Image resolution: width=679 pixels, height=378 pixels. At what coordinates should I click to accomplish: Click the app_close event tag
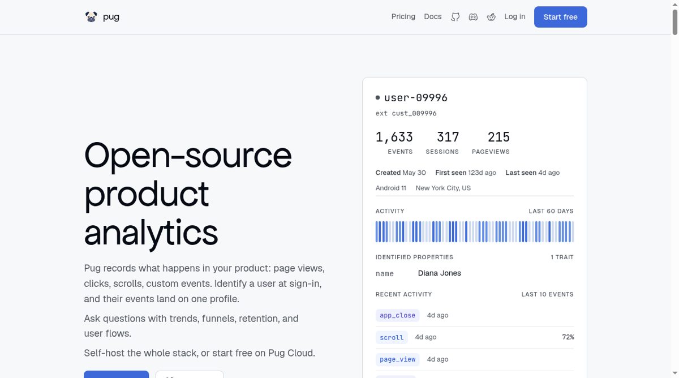click(398, 315)
